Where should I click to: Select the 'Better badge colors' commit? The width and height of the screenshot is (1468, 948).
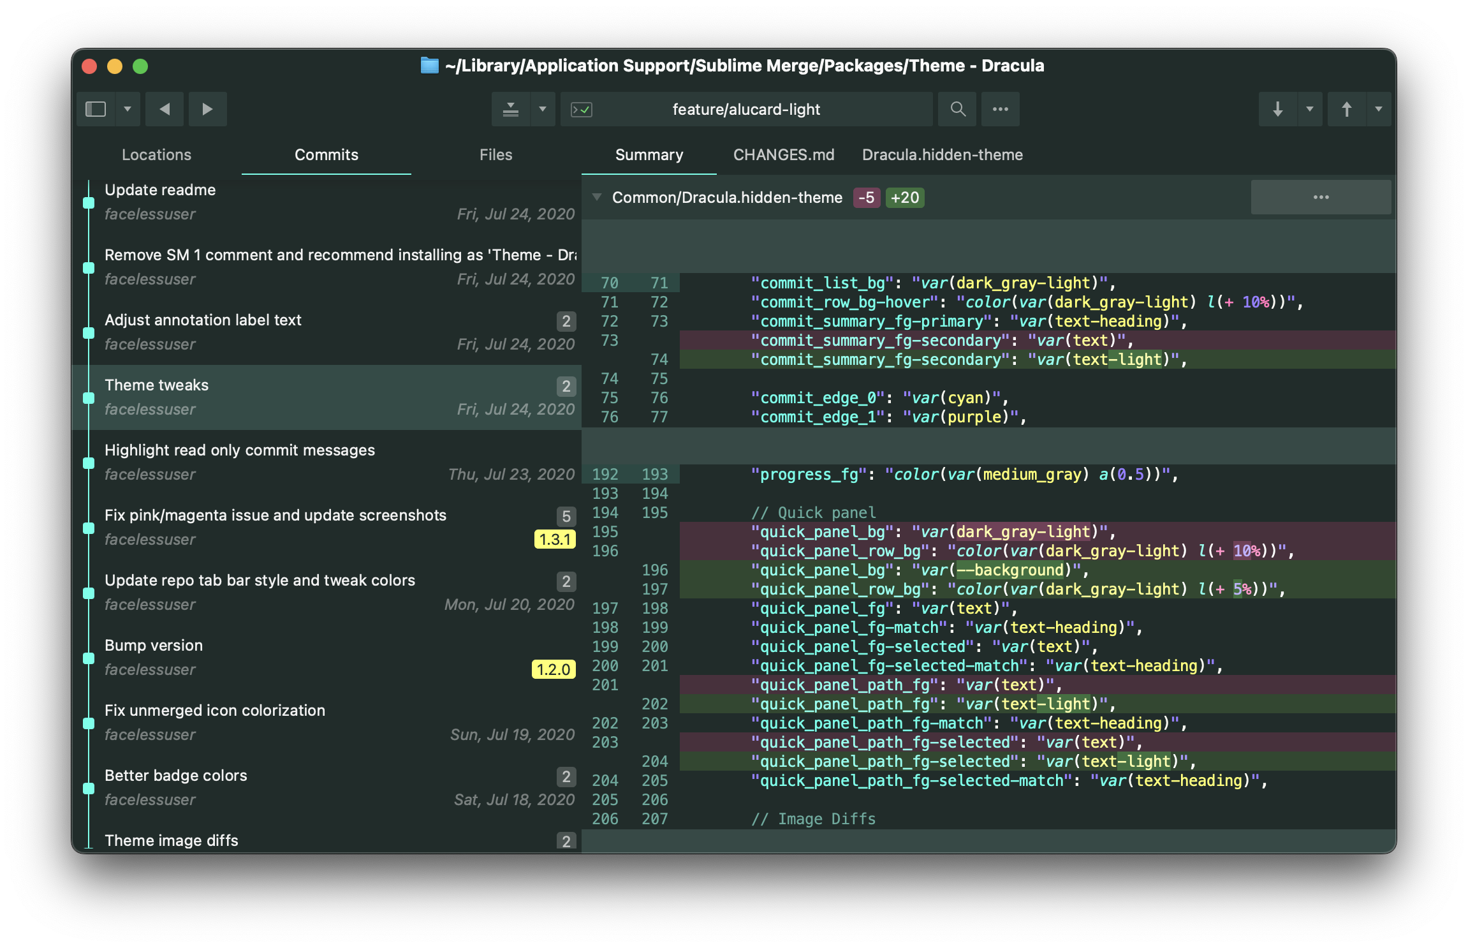[175, 775]
